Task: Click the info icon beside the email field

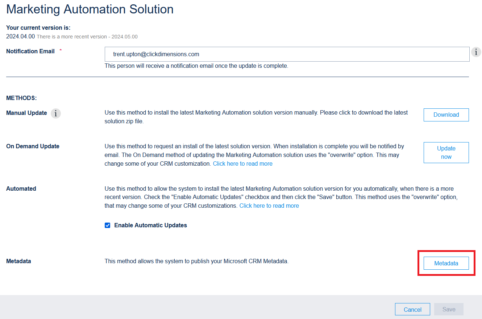Action: pos(476,52)
